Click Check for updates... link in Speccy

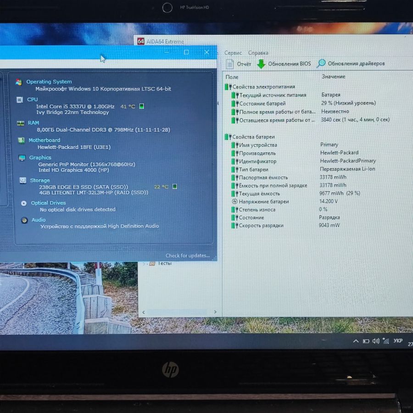click(188, 256)
